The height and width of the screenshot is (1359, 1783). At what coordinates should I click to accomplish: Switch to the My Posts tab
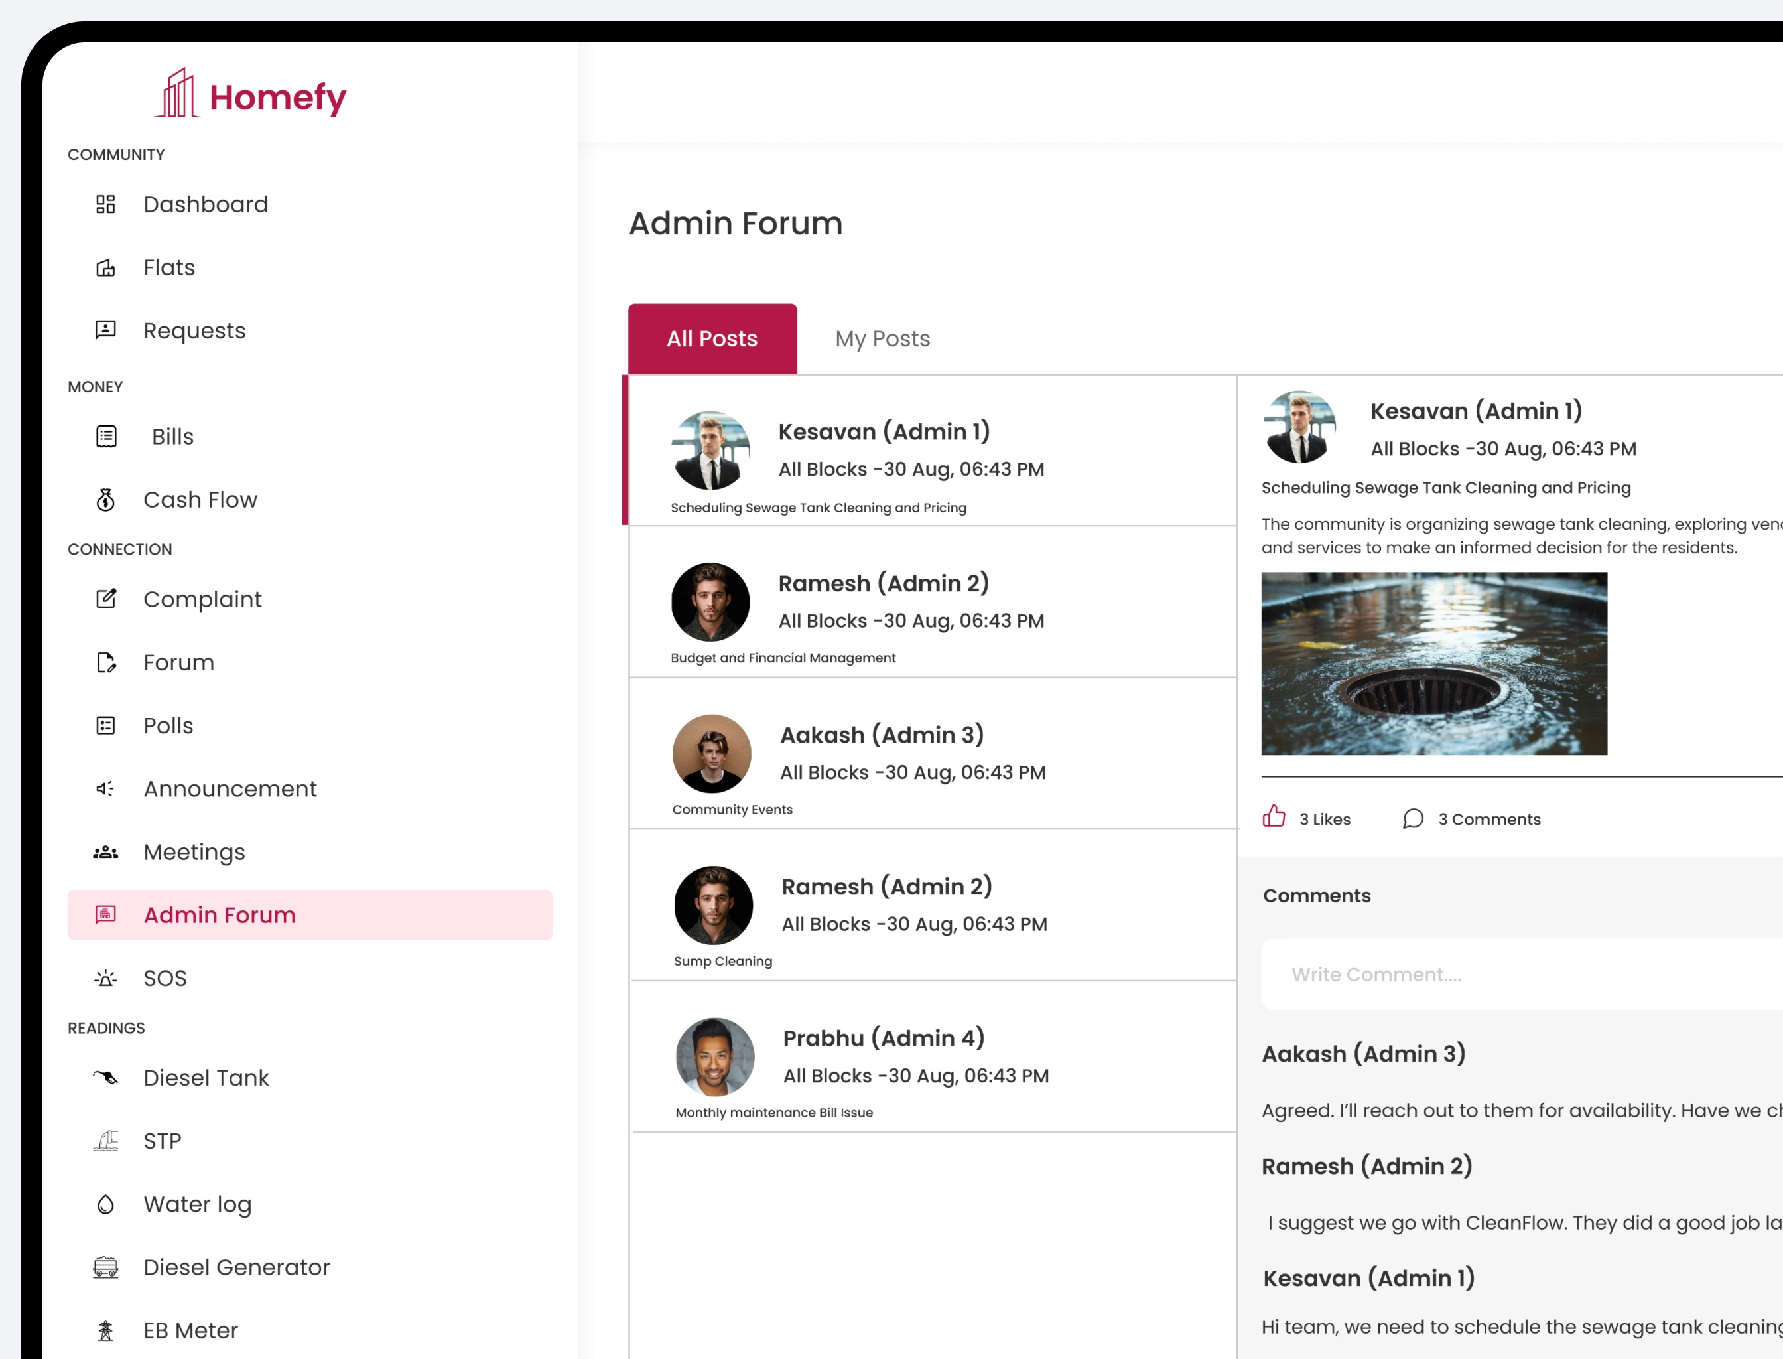point(882,338)
